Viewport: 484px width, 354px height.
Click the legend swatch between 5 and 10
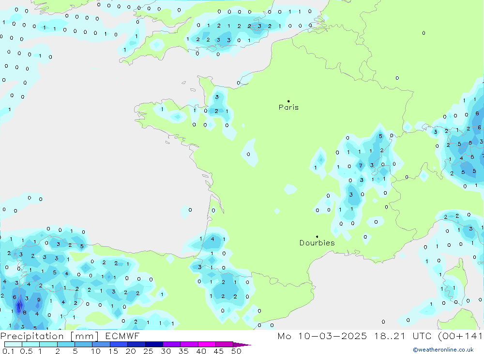tap(83, 344)
